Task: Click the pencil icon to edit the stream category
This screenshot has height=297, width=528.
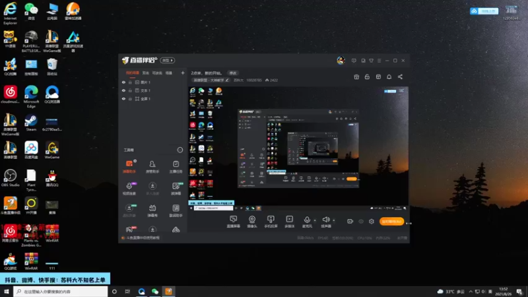Action: 227,80
